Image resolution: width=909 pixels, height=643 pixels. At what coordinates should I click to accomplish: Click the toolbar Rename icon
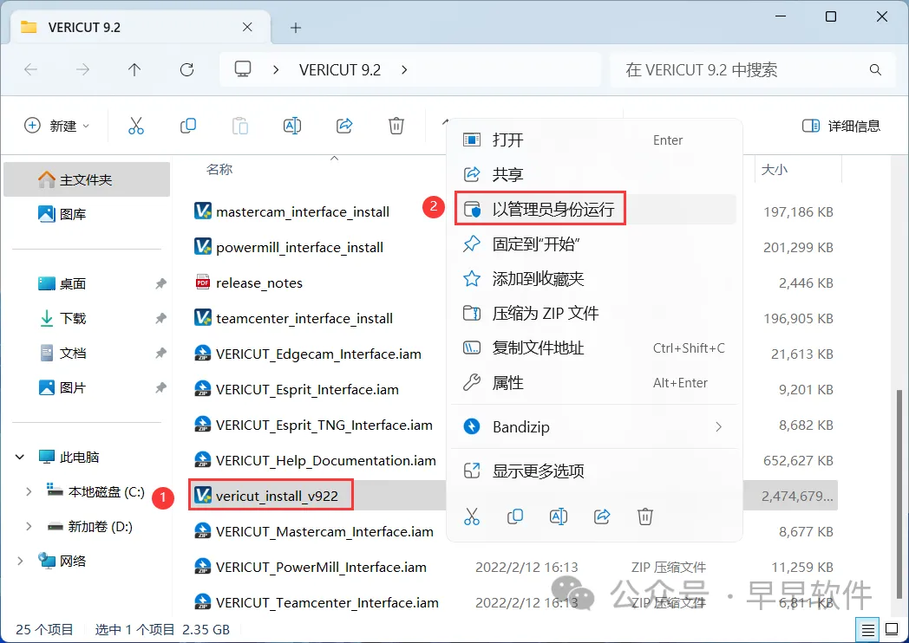(292, 126)
